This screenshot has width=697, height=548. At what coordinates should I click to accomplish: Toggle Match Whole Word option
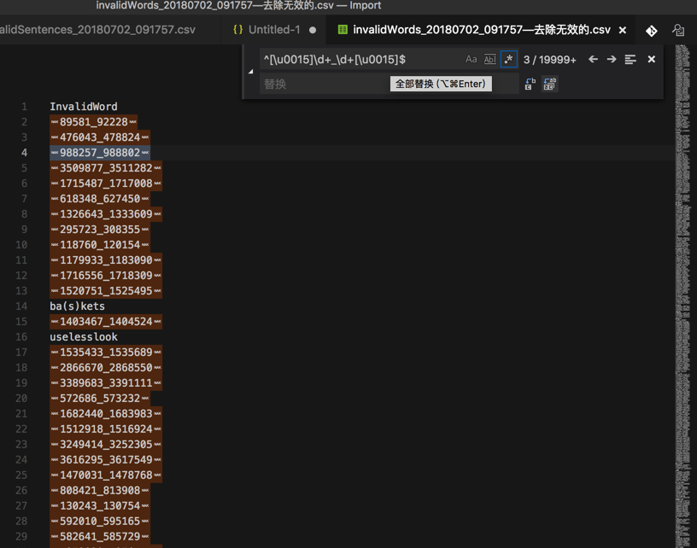pos(489,59)
